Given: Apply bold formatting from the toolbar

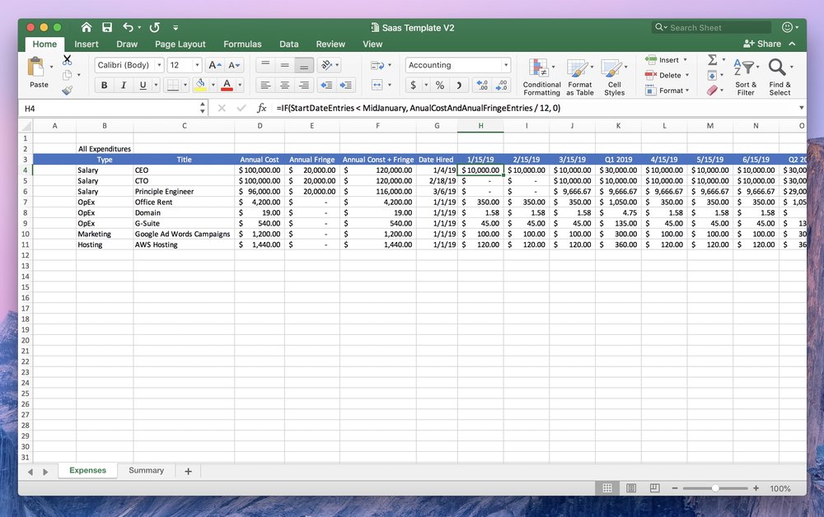Looking at the screenshot, I should pyautogui.click(x=104, y=85).
